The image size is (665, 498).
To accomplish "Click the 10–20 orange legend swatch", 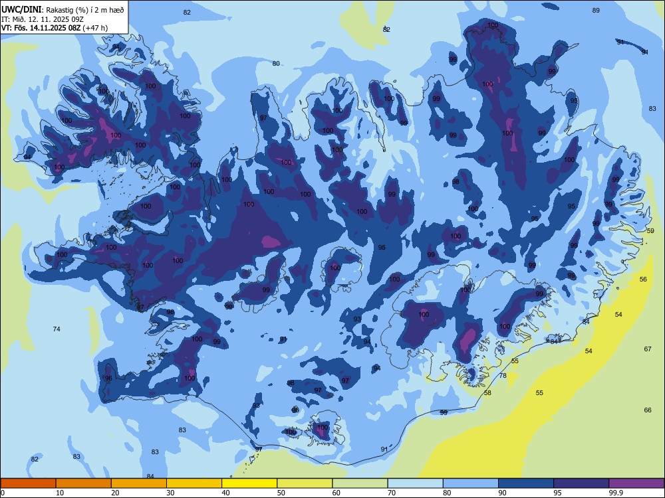I will click(x=84, y=483).
